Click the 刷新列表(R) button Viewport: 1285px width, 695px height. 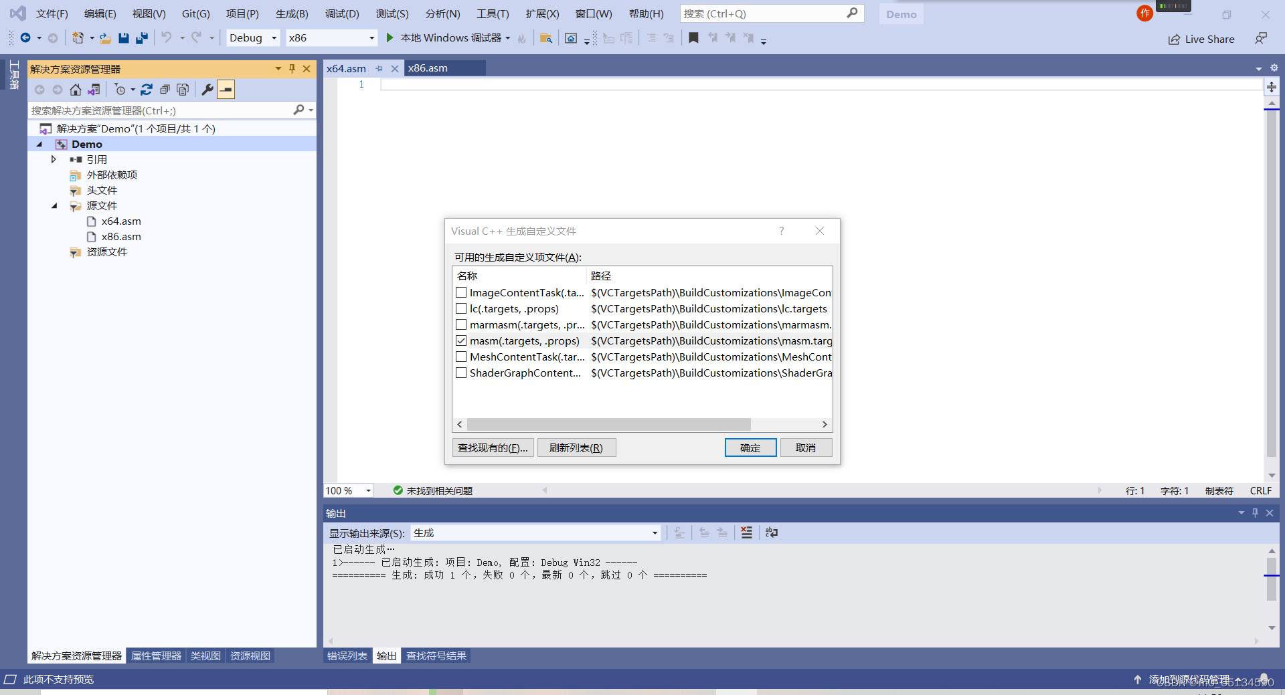point(576,448)
